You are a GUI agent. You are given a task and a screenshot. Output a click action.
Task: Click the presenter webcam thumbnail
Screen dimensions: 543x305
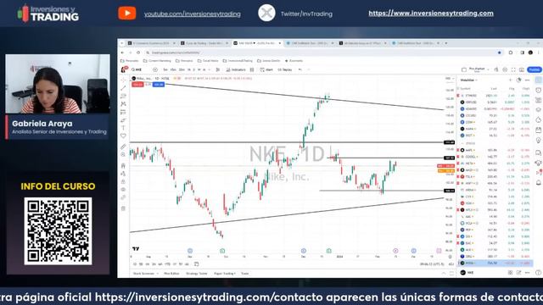pos(58,84)
